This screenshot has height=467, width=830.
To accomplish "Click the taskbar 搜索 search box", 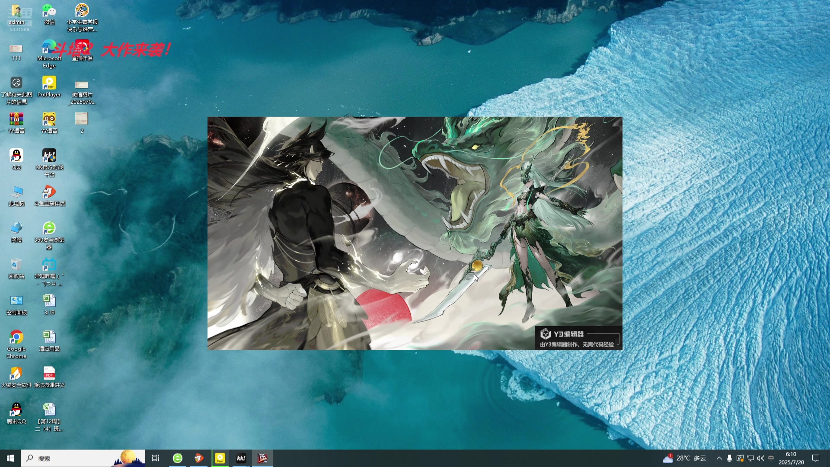I will click(x=83, y=458).
